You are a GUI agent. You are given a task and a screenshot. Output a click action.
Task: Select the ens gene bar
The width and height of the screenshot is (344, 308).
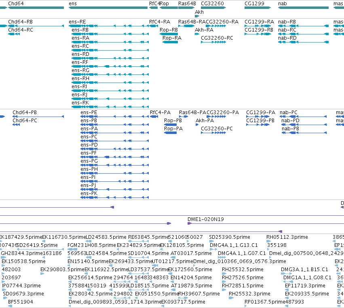108,8
